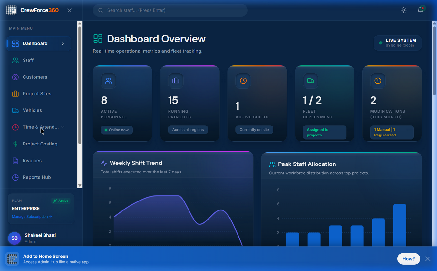This screenshot has height=271, width=437.
Task: Open the Dashboard menu item
Action: pyautogui.click(x=39, y=43)
